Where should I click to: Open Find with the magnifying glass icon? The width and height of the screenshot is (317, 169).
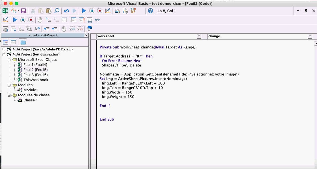(57, 11)
